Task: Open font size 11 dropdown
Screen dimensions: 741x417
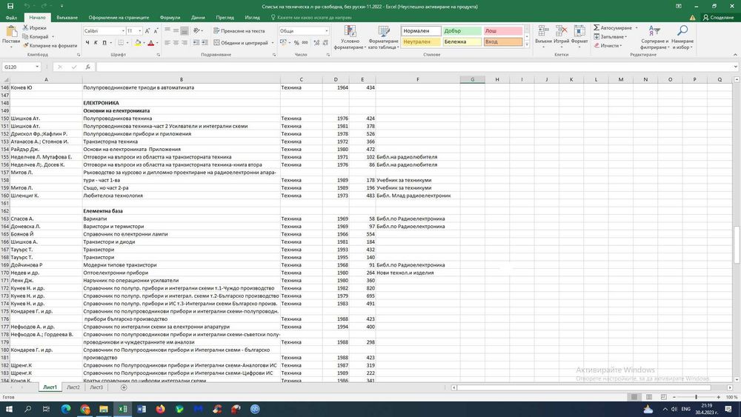Action: click(x=140, y=30)
